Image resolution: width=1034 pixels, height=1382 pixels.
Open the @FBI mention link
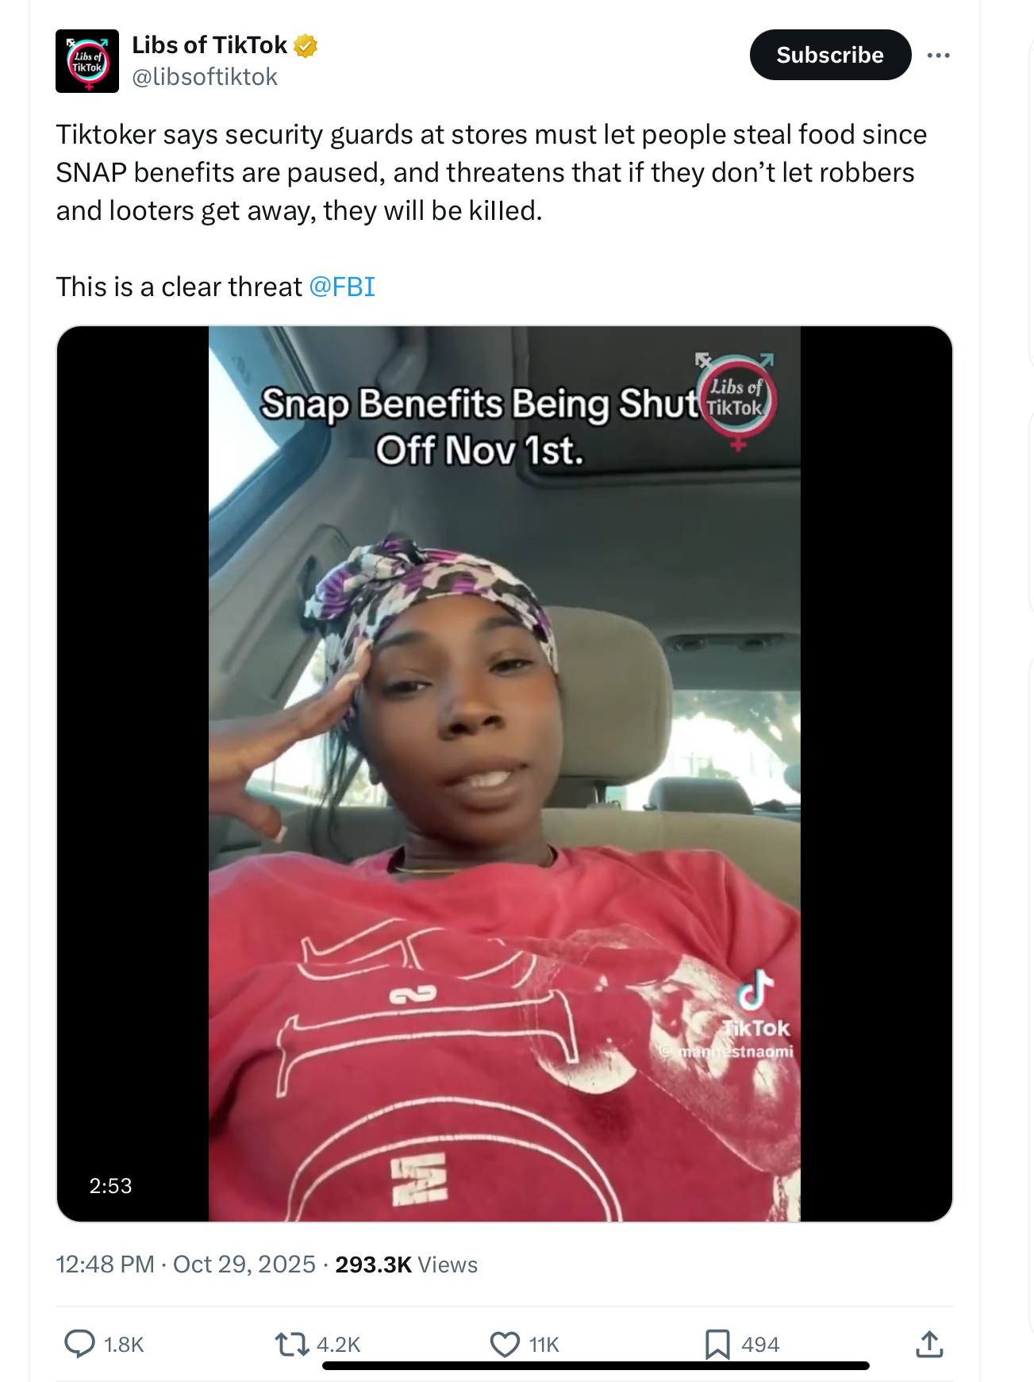(x=342, y=287)
